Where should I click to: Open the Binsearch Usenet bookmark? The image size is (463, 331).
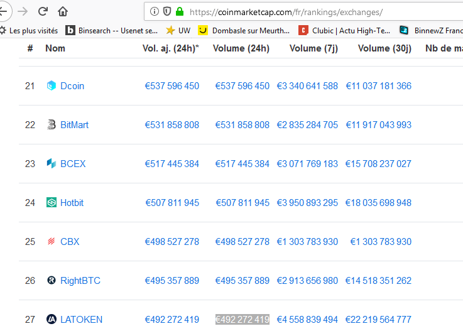point(112,30)
